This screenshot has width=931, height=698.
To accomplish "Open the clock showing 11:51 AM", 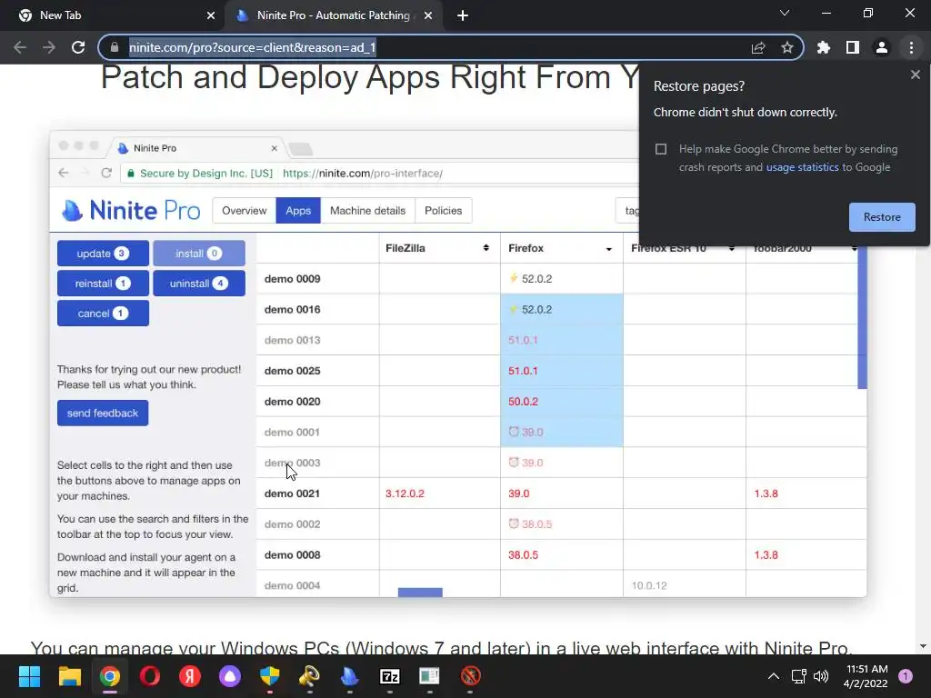I will click(866, 676).
